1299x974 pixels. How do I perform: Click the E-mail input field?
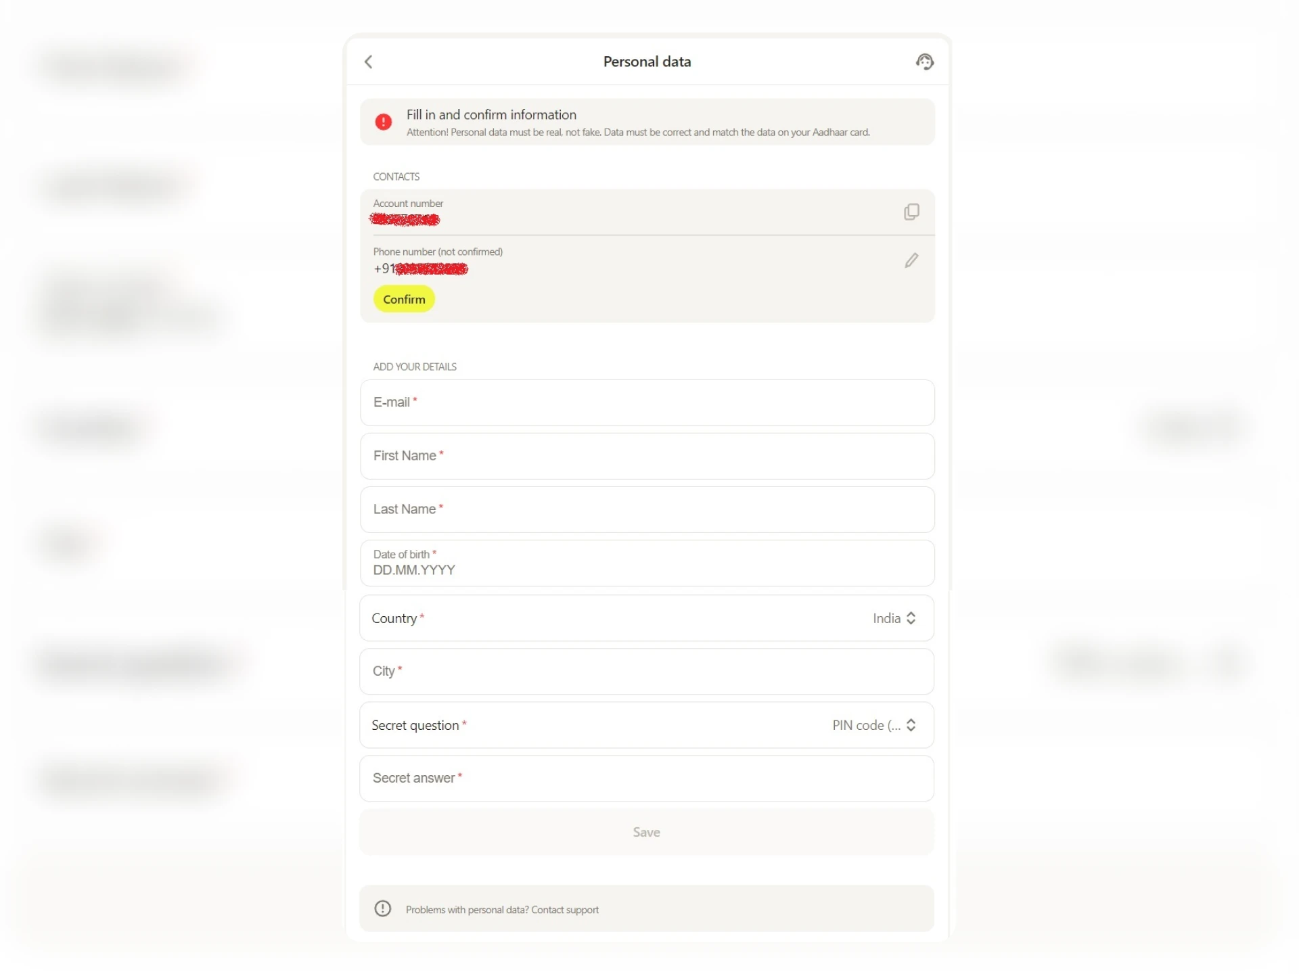[x=647, y=402]
